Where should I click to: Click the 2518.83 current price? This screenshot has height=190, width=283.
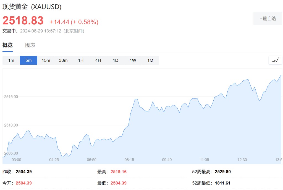pyautogui.click(x=23, y=21)
